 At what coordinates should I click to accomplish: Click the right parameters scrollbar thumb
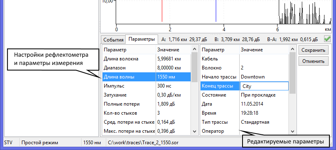[x=292, y=73]
